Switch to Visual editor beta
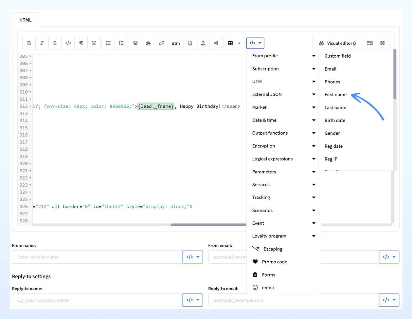Image resolution: width=412 pixels, height=319 pixels. (338, 43)
